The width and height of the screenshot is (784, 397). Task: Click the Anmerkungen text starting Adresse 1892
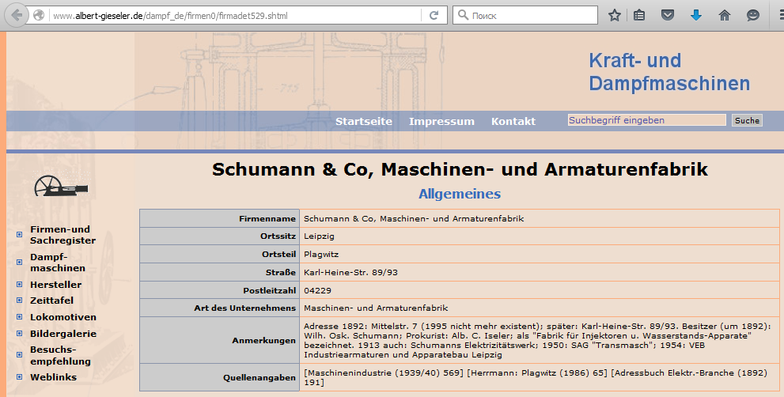pyautogui.click(x=537, y=341)
